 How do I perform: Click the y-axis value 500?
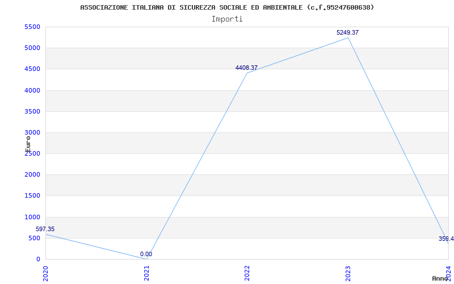tap(35, 238)
